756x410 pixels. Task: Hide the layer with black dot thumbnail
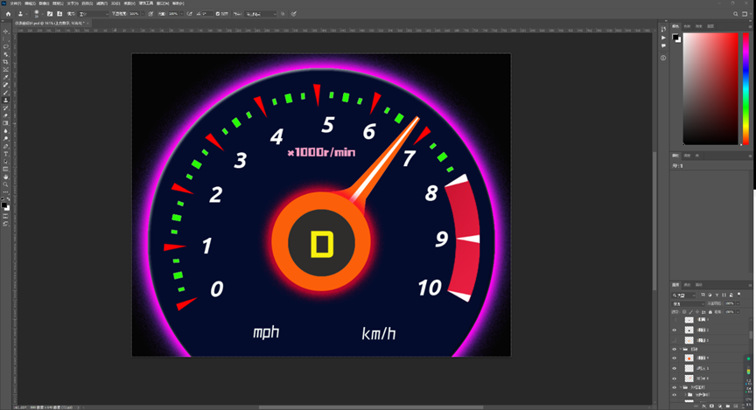[674, 330]
